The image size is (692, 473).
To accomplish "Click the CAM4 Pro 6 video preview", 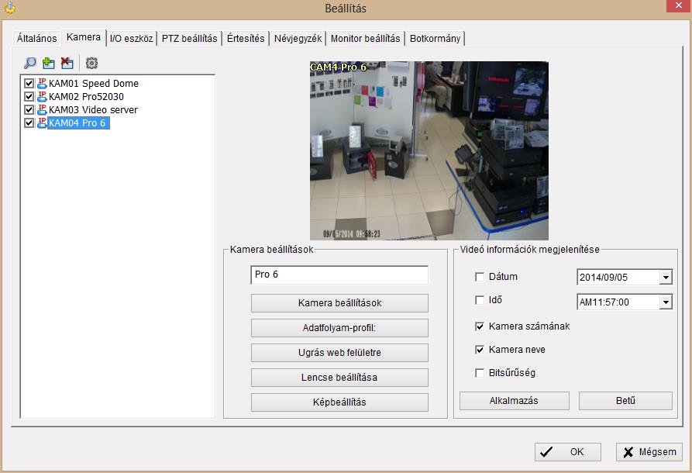I will click(x=429, y=150).
